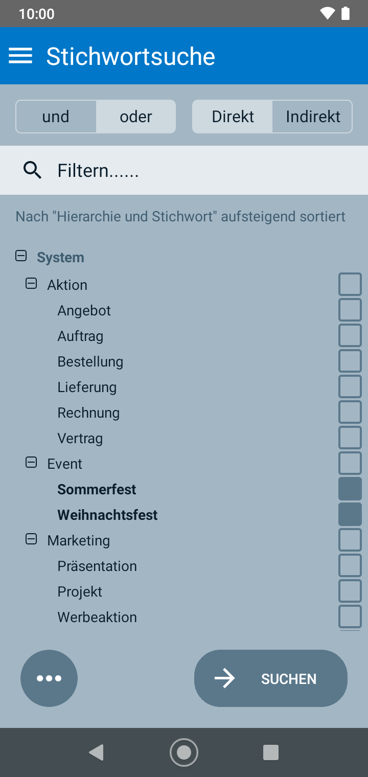Image resolution: width=368 pixels, height=777 pixels.
Task: Collapse the Aktion group
Action: 31,283
